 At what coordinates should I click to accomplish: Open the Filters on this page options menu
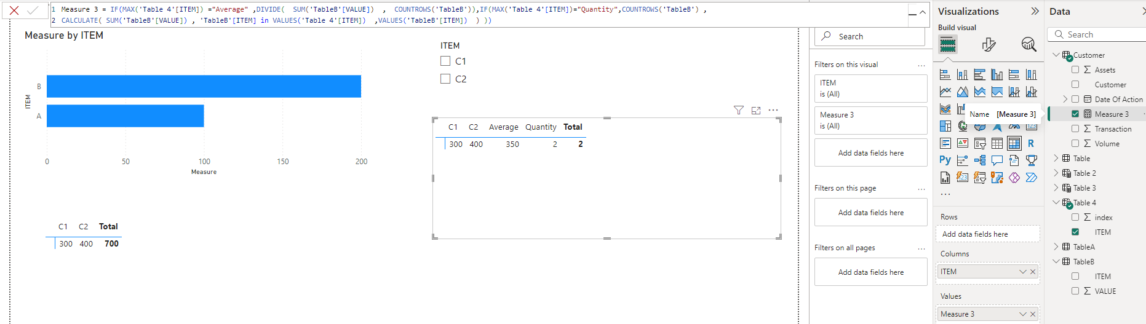(921, 189)
